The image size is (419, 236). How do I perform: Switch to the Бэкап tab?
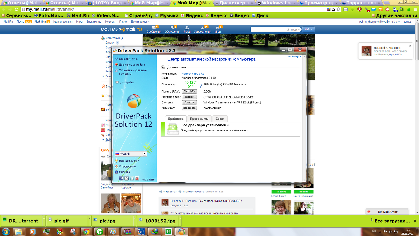tap(220, 119)
